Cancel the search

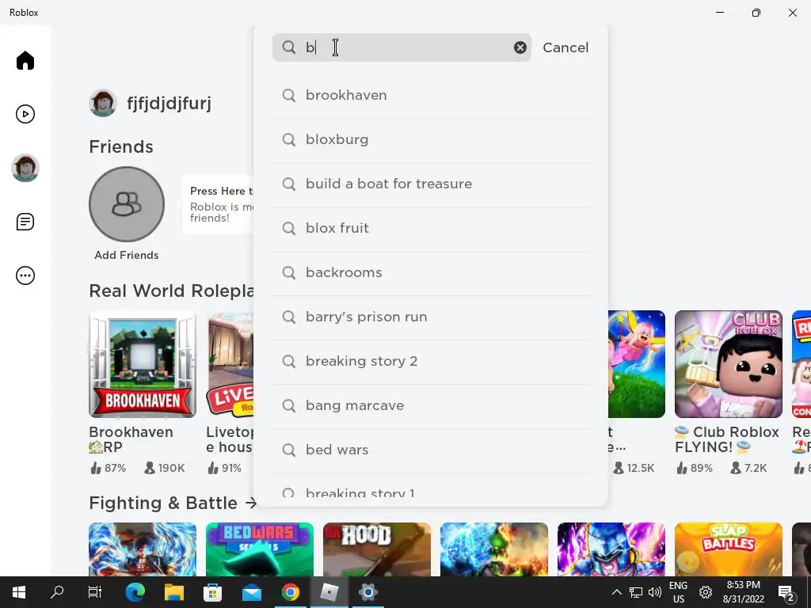pos(565,47)
